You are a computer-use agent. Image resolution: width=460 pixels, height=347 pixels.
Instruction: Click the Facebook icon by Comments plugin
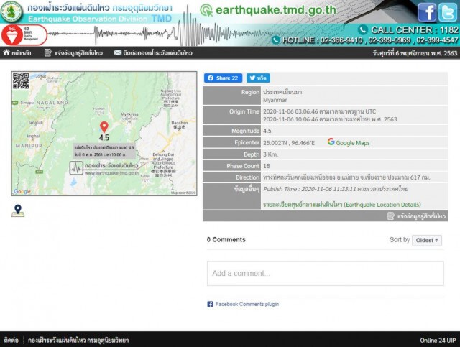210,304
